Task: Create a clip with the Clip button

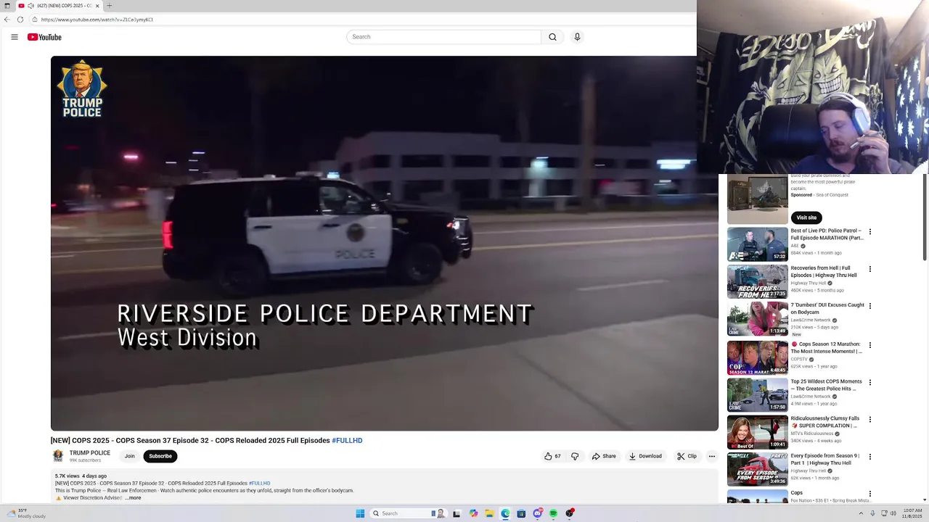Action: [687, 456]
